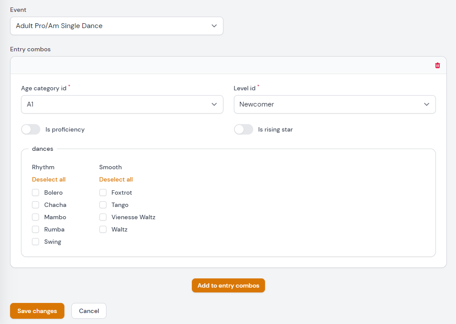
Task: Select the Chacha dance
Action: pos(35,205)
